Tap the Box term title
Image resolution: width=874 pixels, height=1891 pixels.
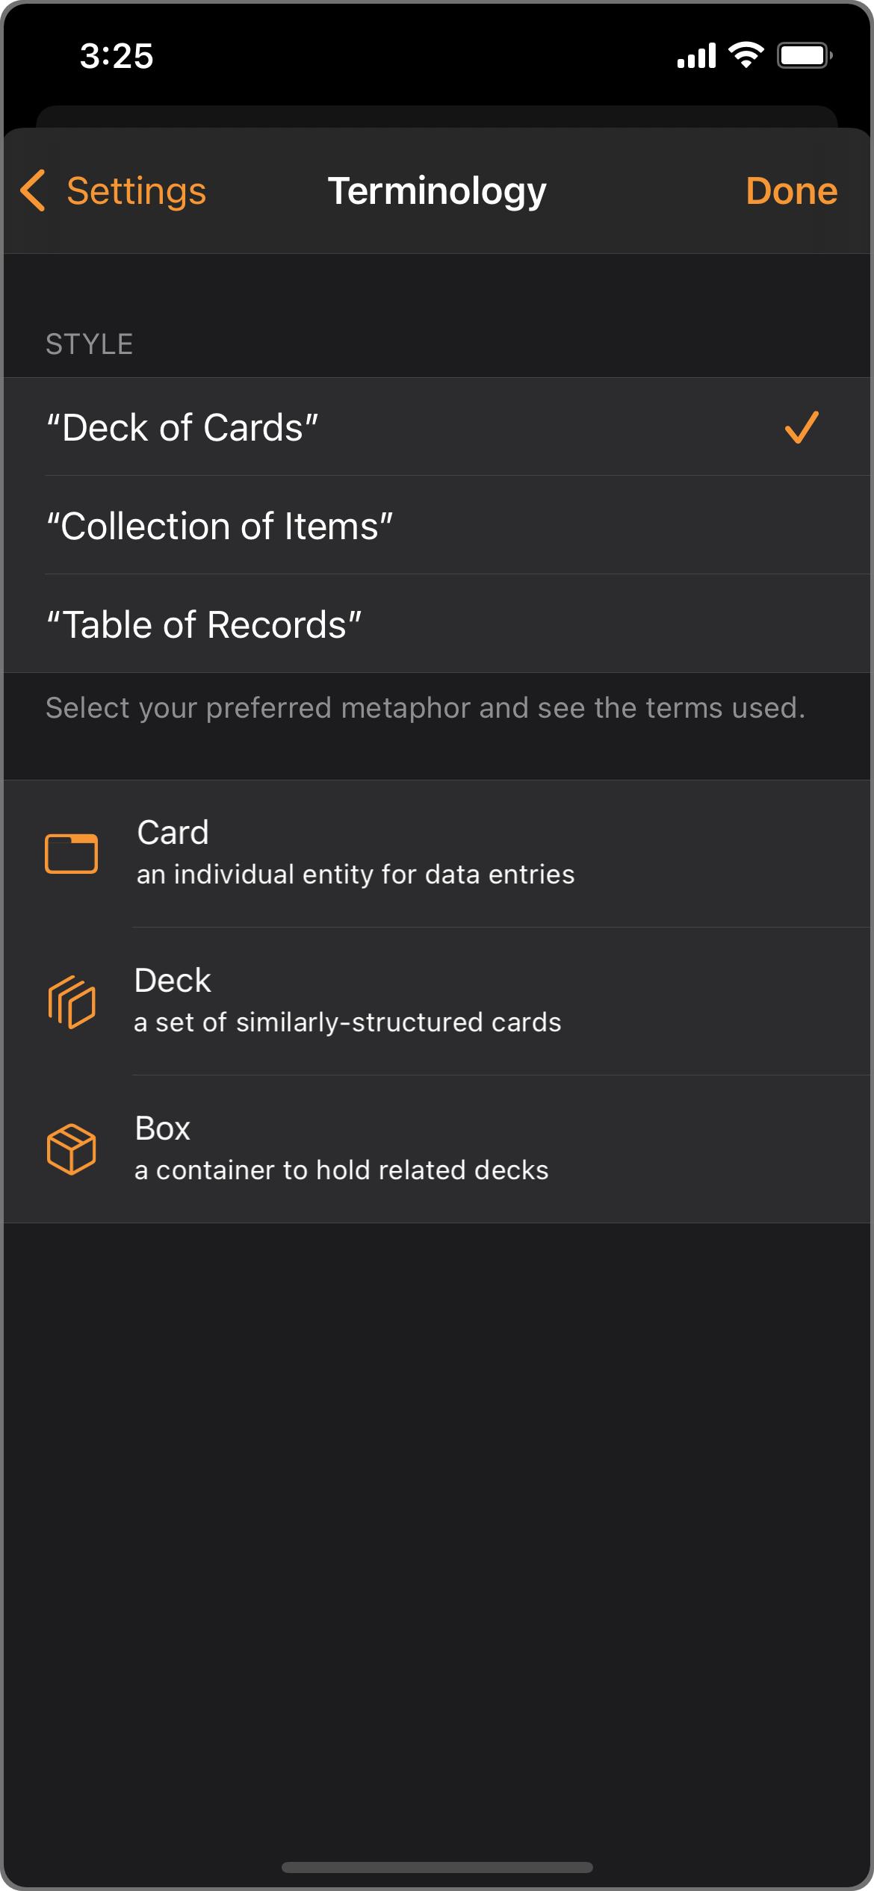click(162, 1128)
